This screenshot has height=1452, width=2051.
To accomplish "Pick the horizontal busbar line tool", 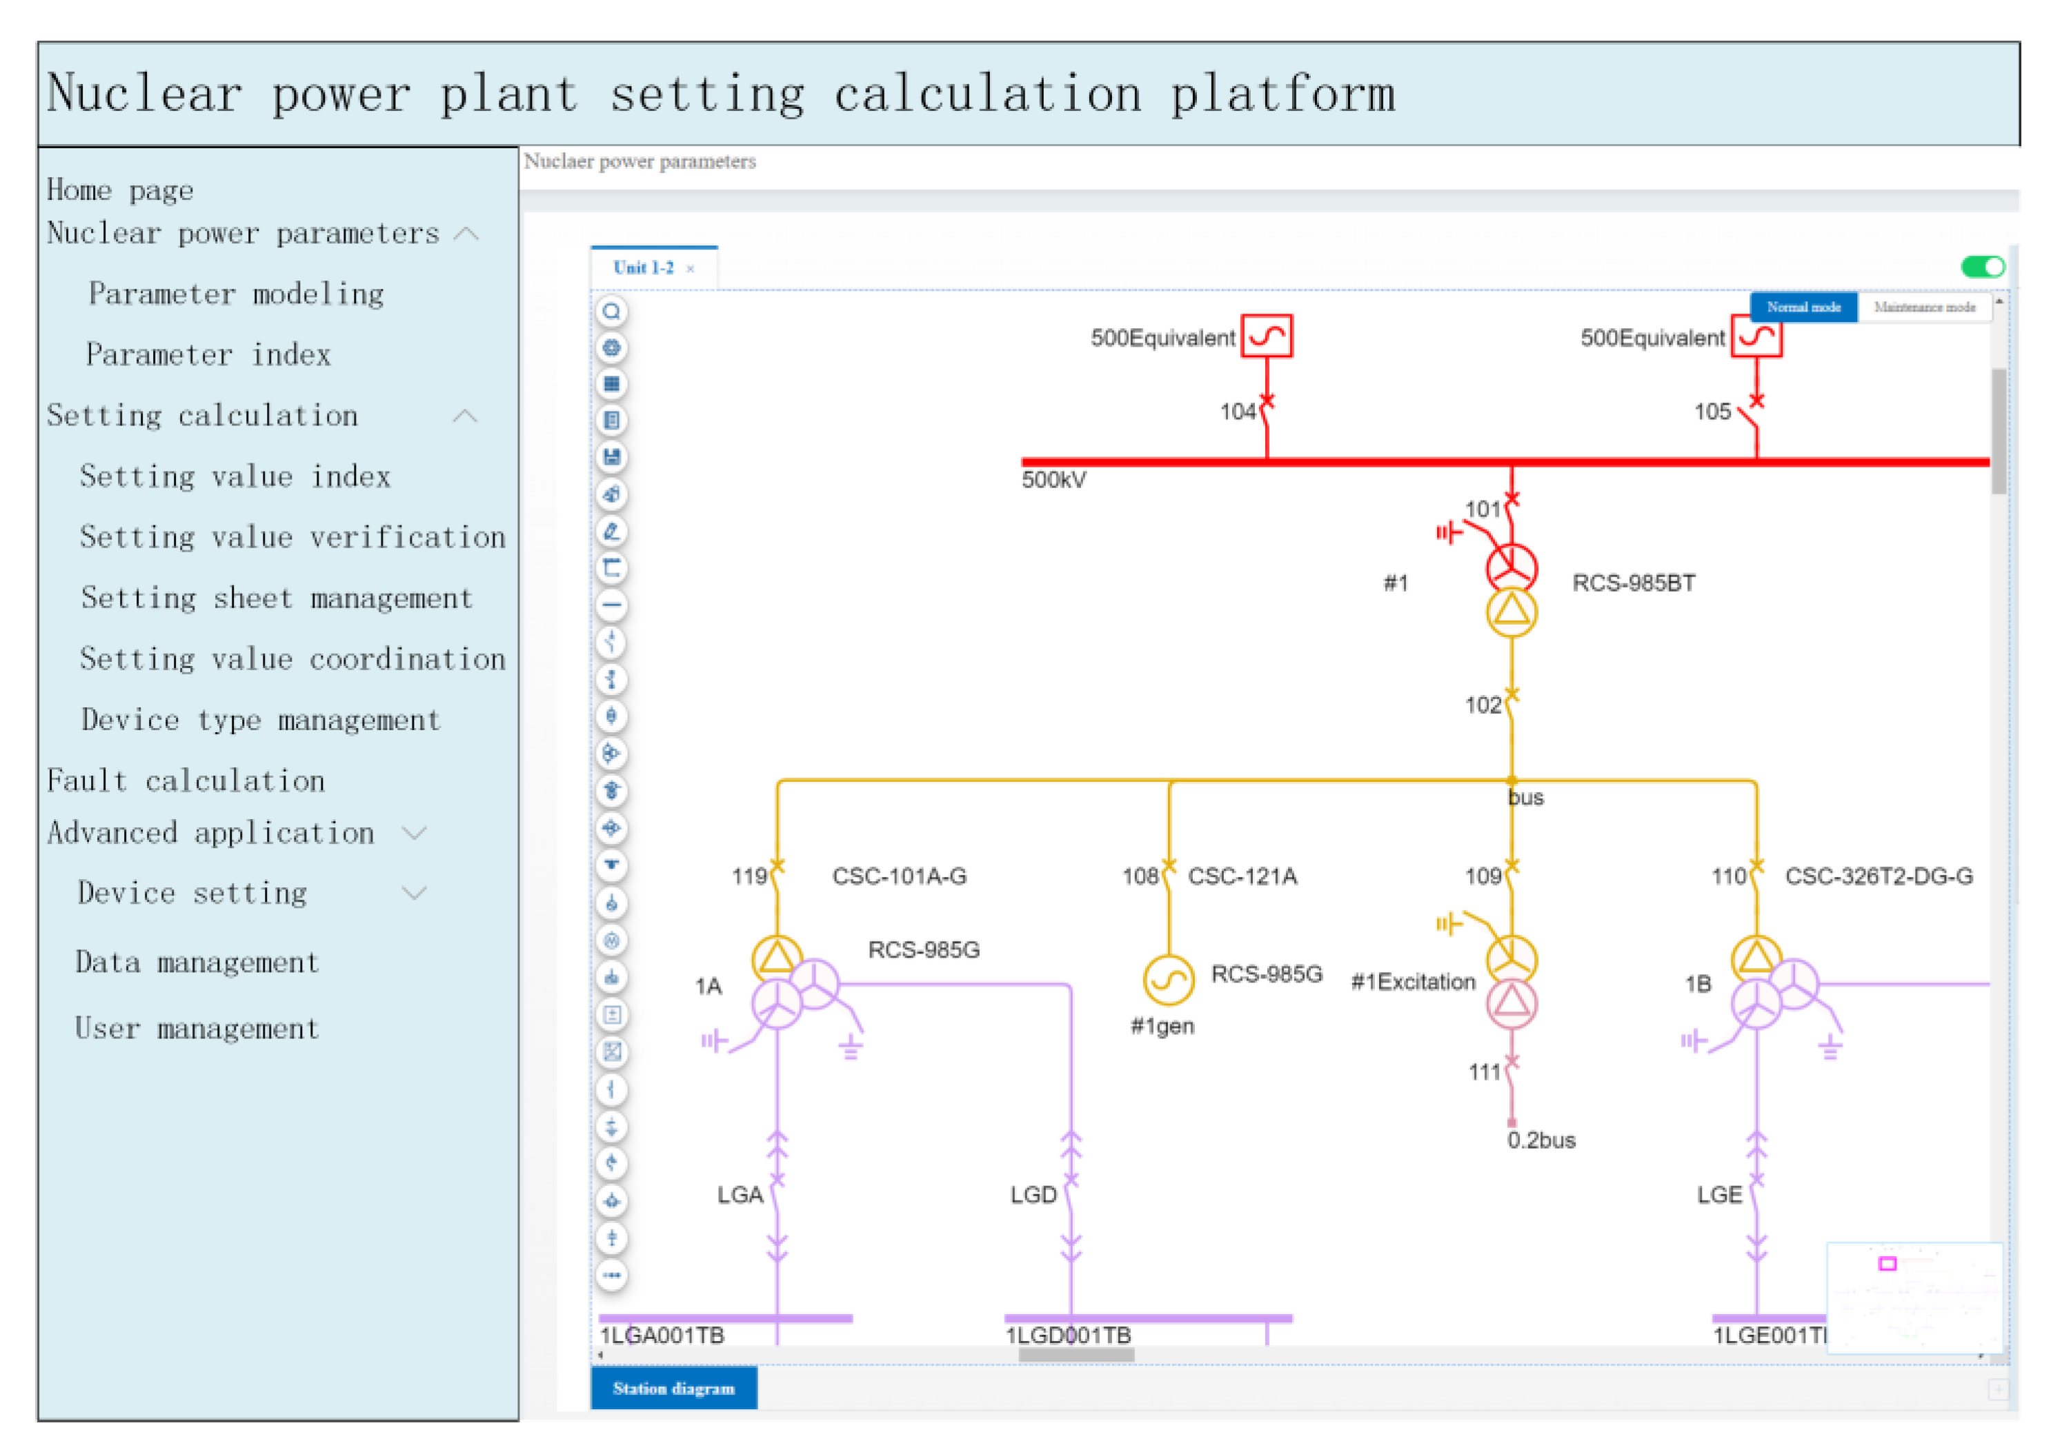I will pos(612,605).
